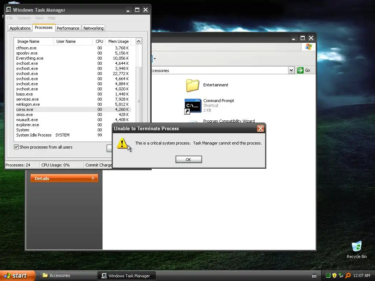Select the Everything.exe process row
The image size is (375, 281).
tap(73, 58)
